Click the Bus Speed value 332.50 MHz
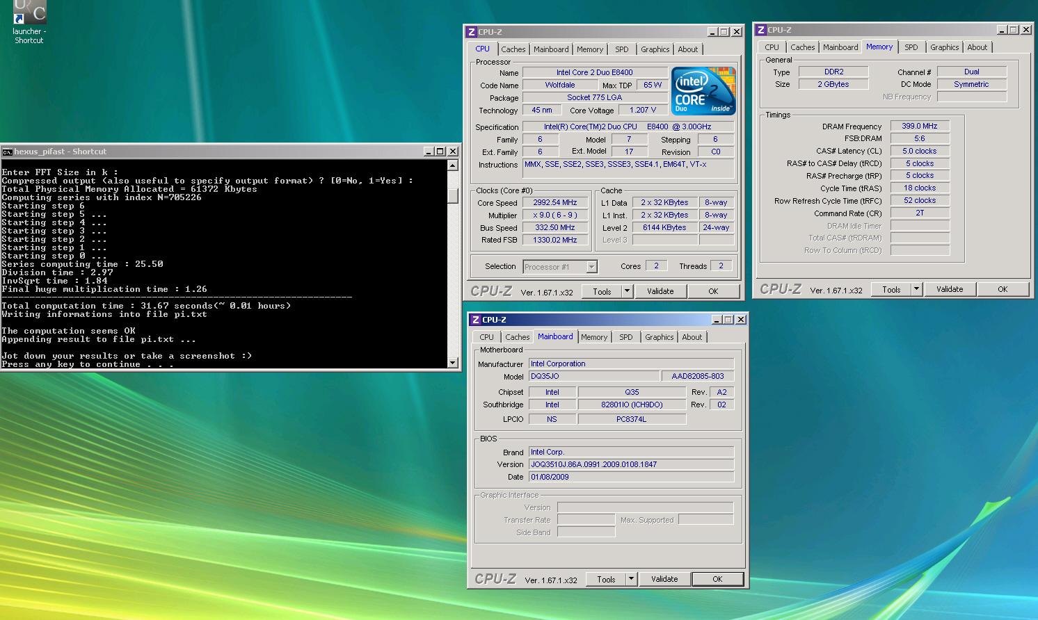 [554, 228]
